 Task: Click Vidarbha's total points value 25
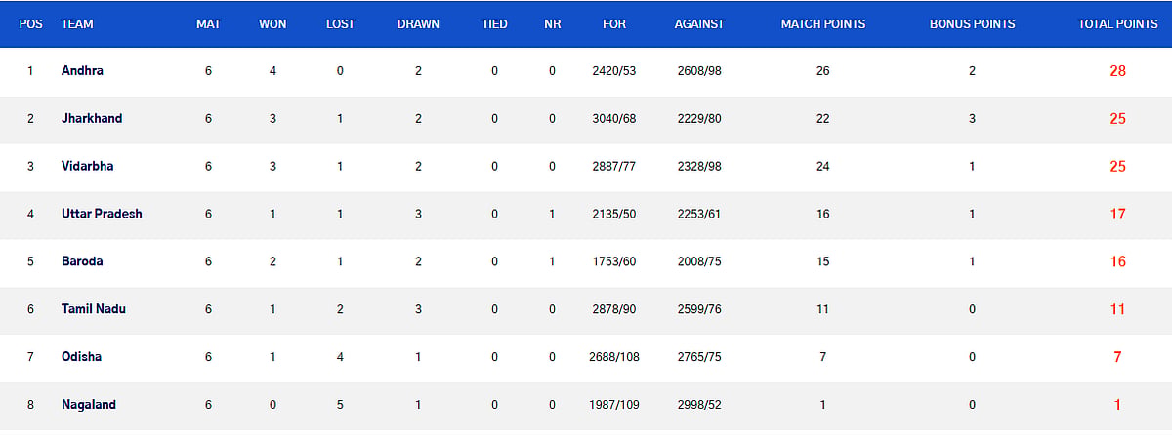[x=1117, y=167]
